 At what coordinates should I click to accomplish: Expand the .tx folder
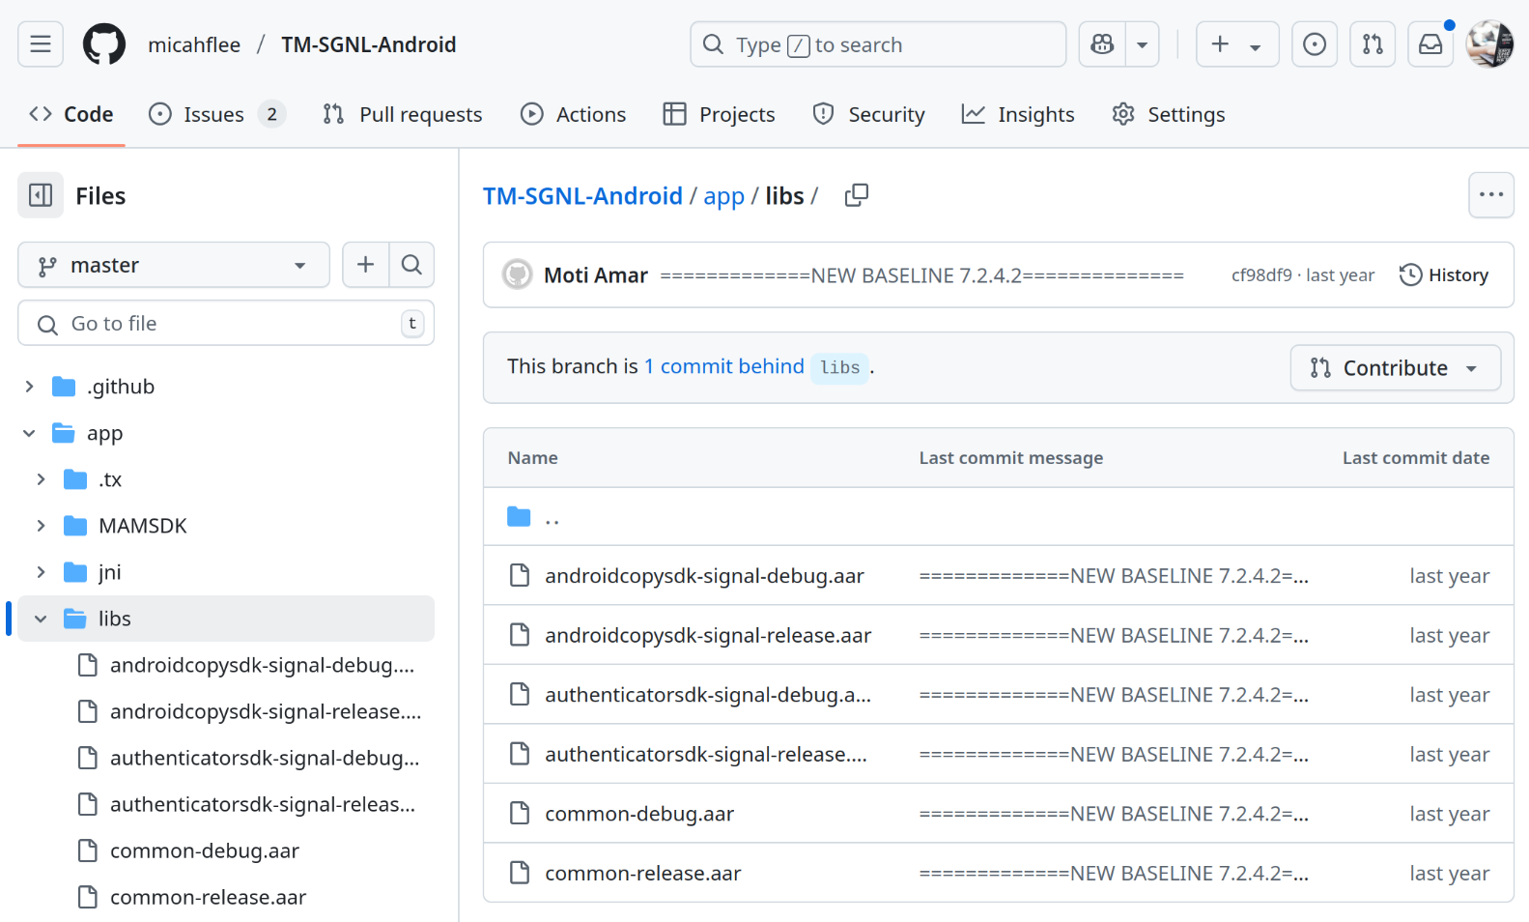point(41,479)
